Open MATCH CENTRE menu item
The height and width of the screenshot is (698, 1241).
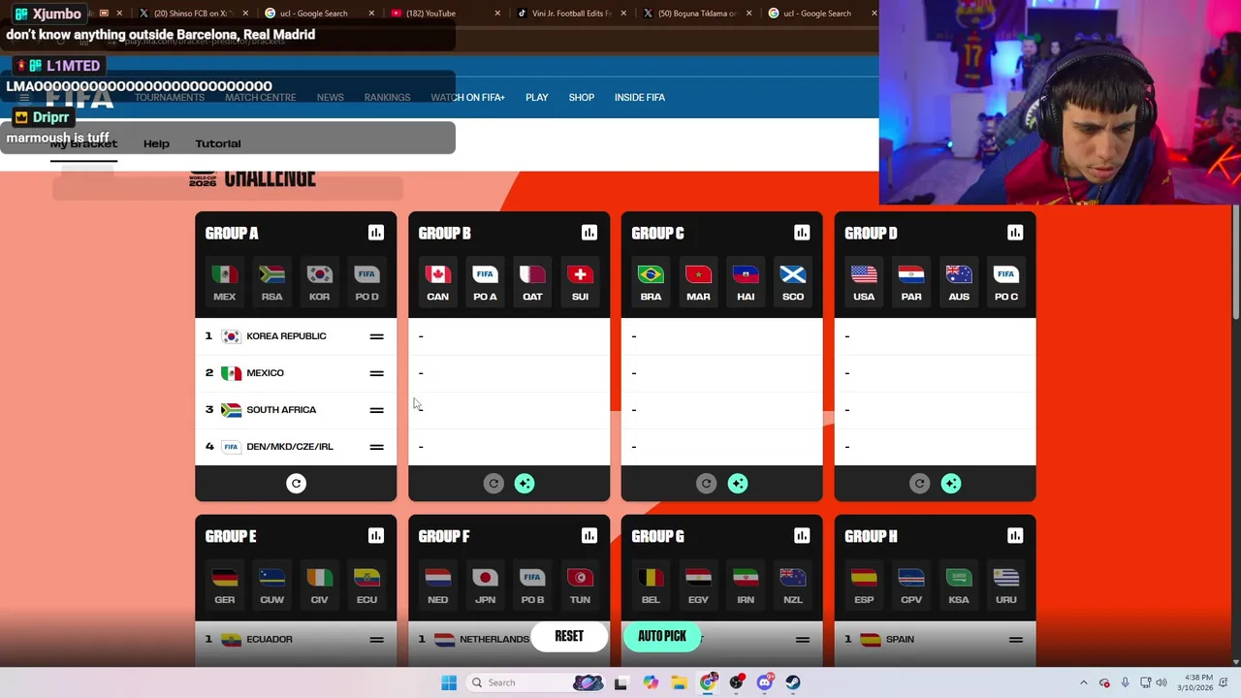261,97
